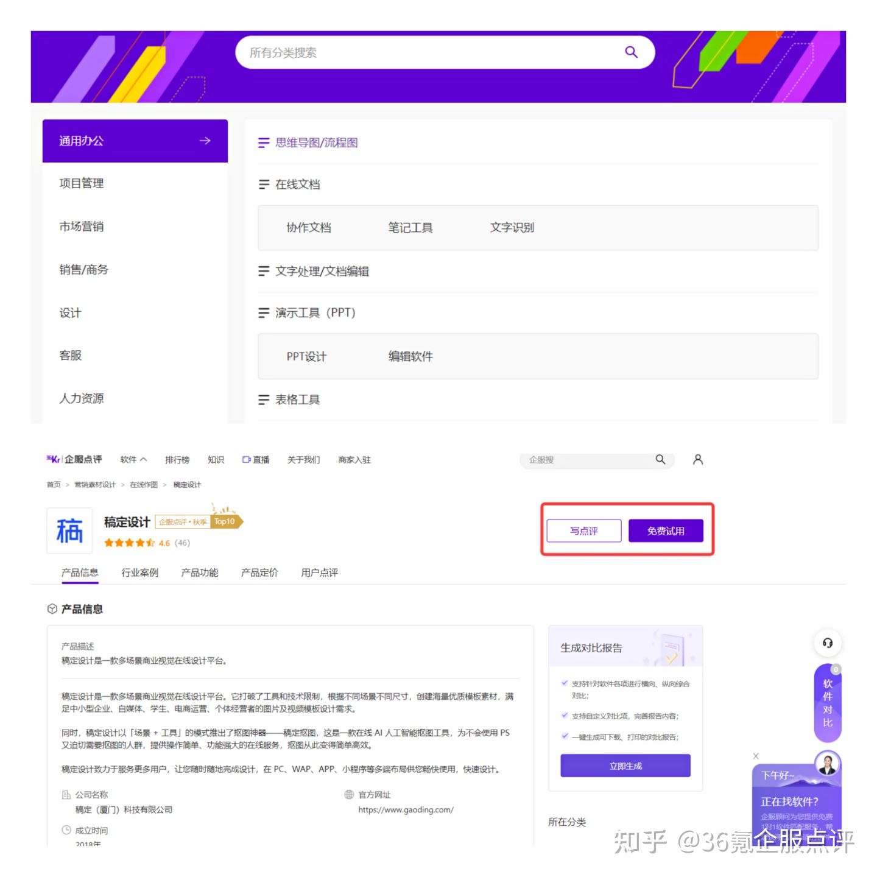Open the 排行榜 menu item
Viewport: 877px width, 877px height.
pos(177,460)
